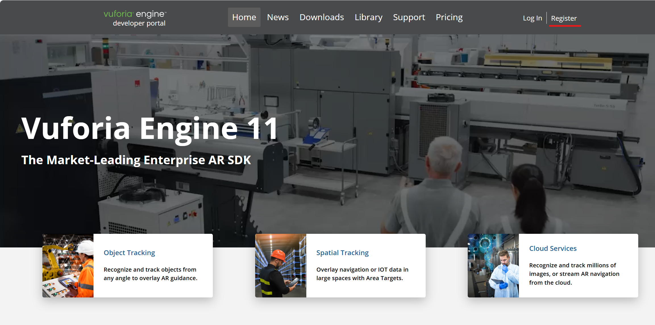This screenshot has width=655, height=325.
Task: Open the Home menu item
Action: [x=244, y=17]
